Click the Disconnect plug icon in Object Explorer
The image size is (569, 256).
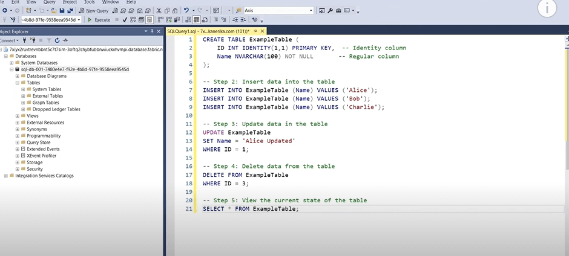tap(33, 40)
